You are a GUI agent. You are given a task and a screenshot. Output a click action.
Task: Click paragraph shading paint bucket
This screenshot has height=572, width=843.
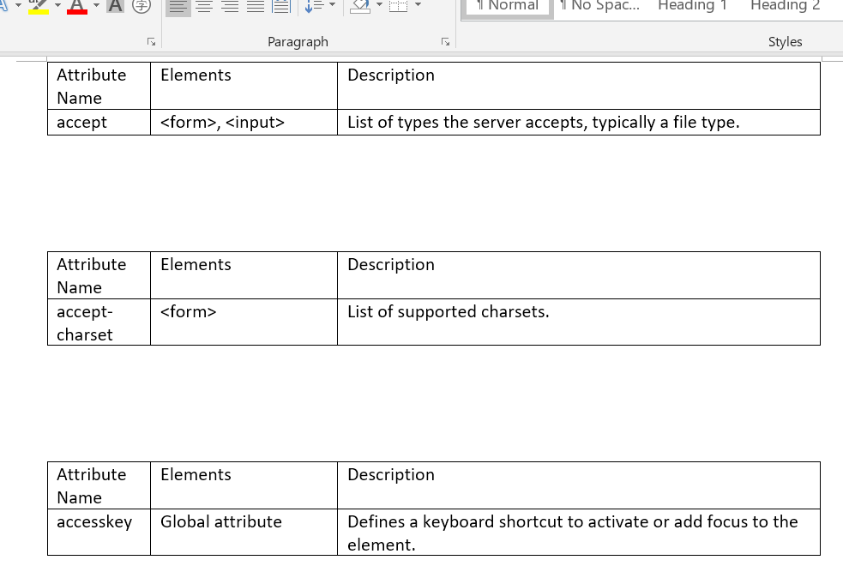point(359,7)
